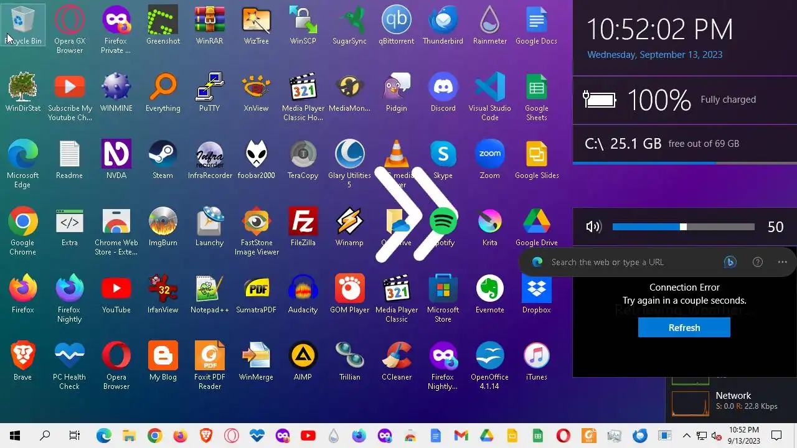Open WINMINE desktop shortcut
Image resolution: width=797 pixels, height=448 pixels.
116,93
